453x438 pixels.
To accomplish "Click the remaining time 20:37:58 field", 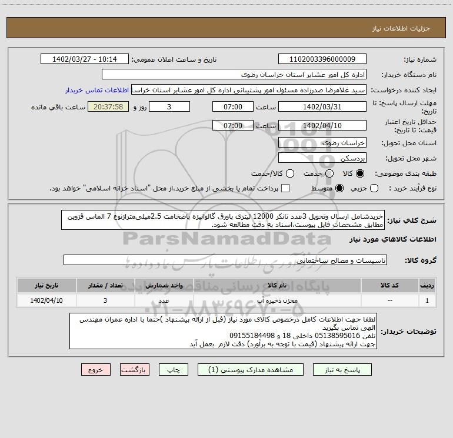I will (x=108, y=106).
